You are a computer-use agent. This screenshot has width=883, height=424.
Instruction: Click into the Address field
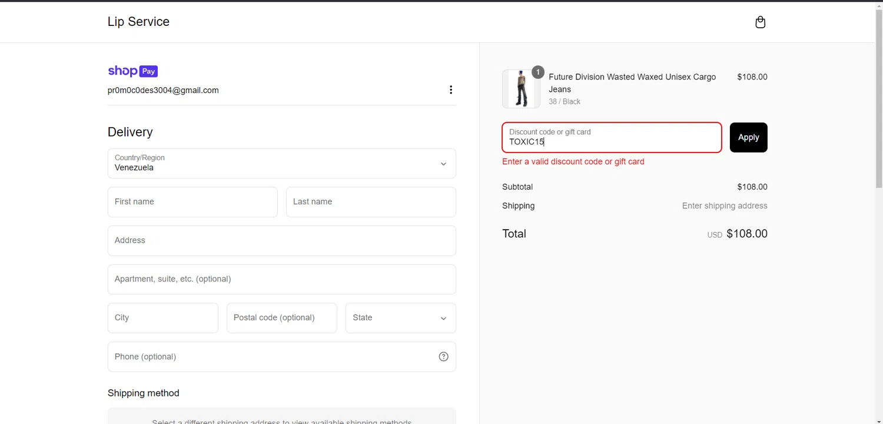pyautogui.click(x=282, y=241)
